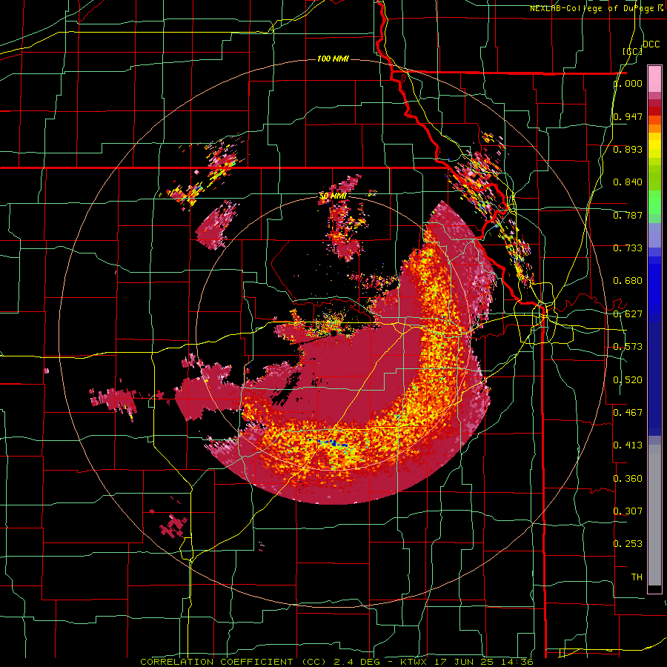Click the 0.893 value on the color scale
Viewport: 667px width, 667px height.
tap(628, 149)
